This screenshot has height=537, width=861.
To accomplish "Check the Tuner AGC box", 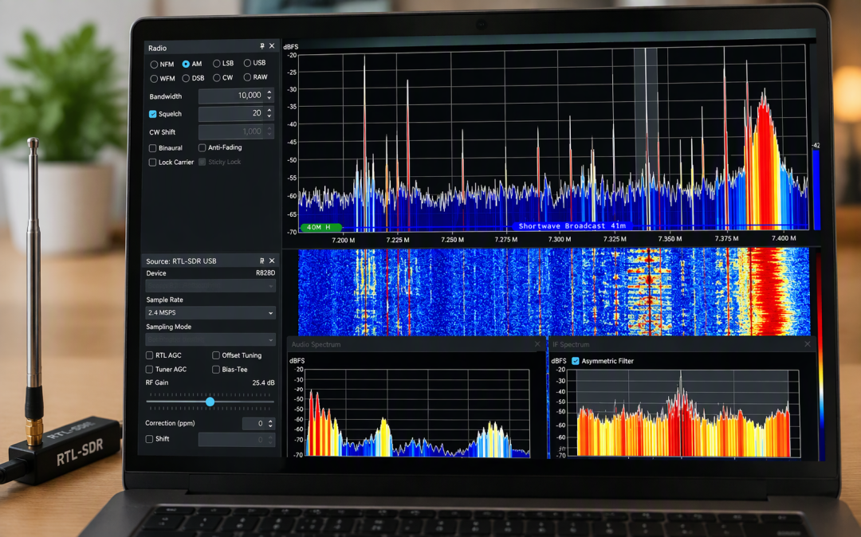I will [x=149, y=370].
